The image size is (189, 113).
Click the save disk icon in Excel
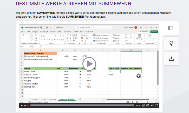point(47,27)
